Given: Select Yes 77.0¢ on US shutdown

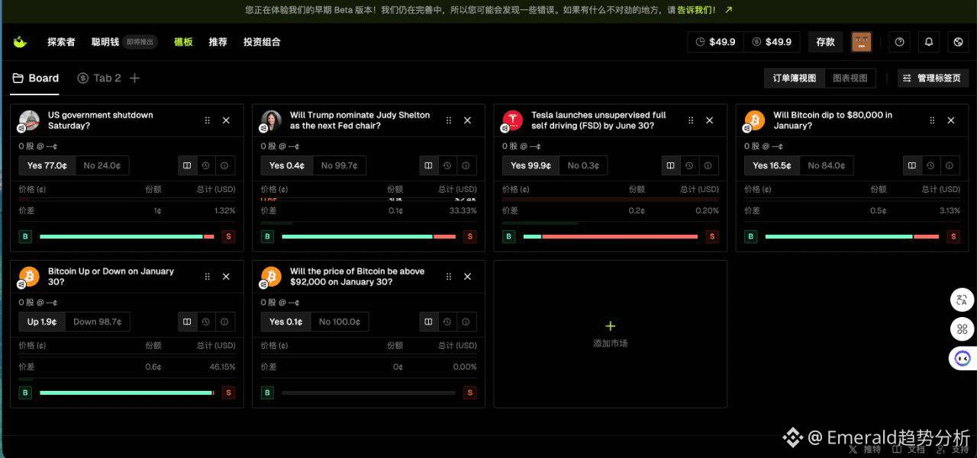Looking at the screenshot, I should click(47, 165).
